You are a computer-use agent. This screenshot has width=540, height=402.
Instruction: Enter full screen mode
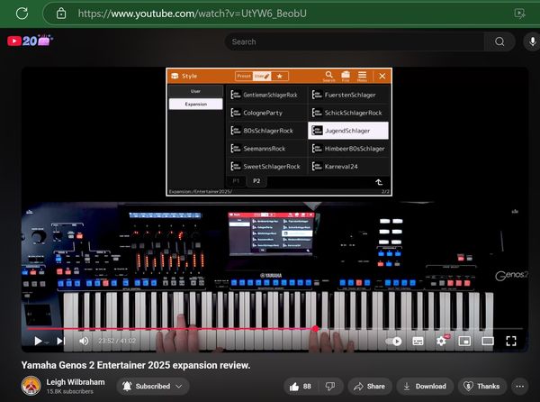511,341
